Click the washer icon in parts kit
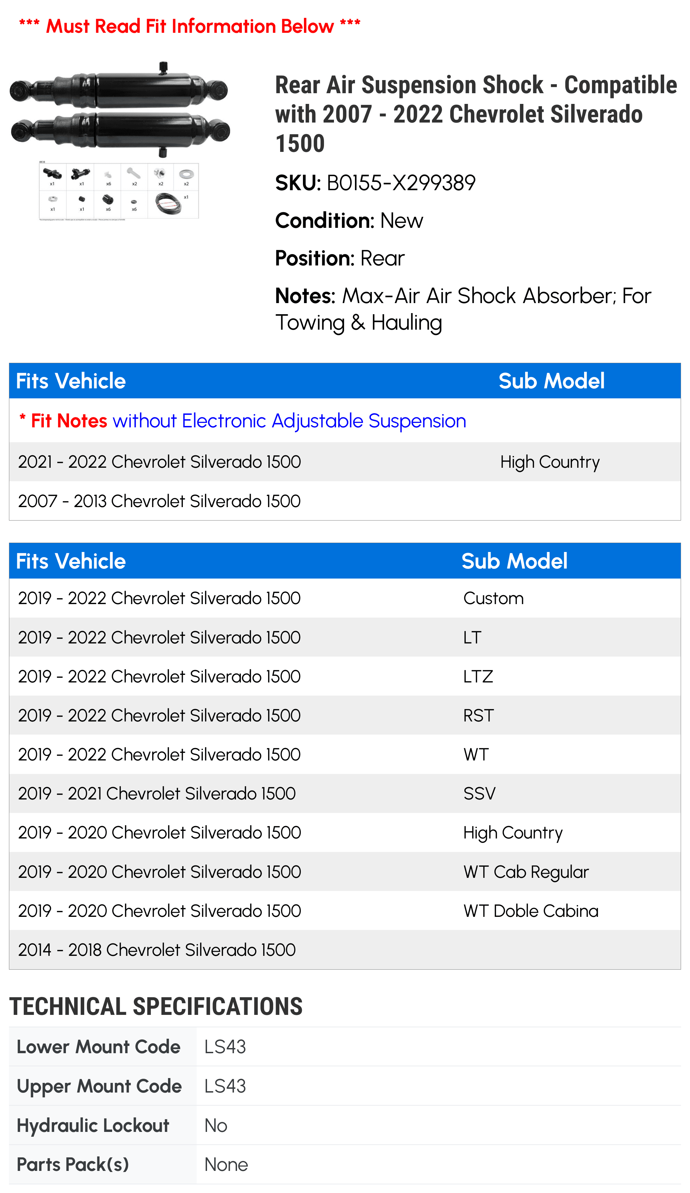The width and height of the screenshot is (690, 1193). (186, 174)
